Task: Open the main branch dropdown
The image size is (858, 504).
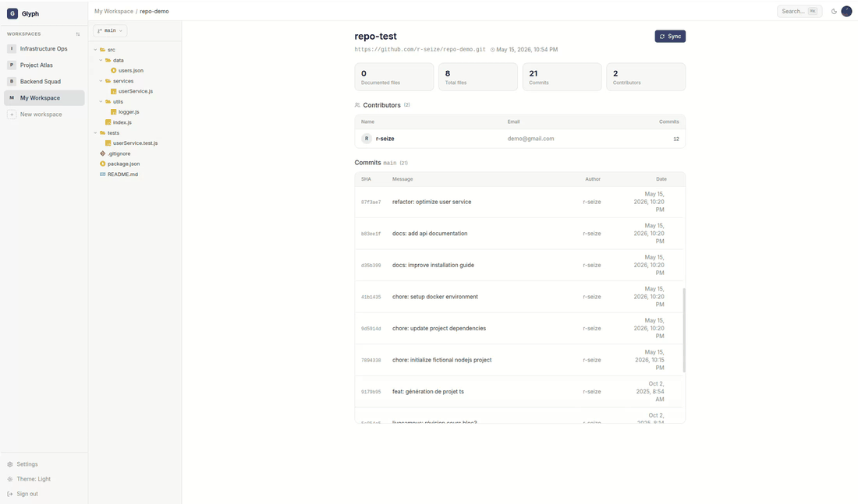Action: [x=110, y=30]
